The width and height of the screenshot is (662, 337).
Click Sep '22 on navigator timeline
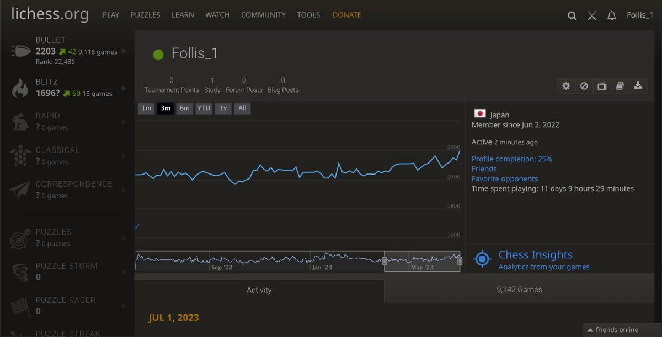pos(222,268)
